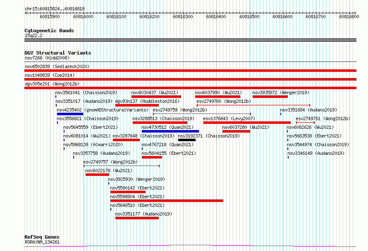
Task: Click the esv1376643 (Levy2007) label
Action: click(229, 118)
